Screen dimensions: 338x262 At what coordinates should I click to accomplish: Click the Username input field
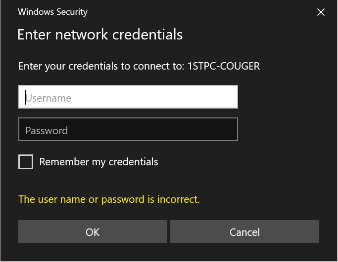[128, 97]
